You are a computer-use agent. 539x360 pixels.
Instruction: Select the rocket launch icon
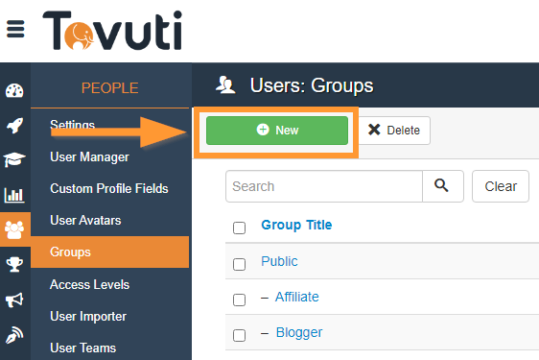pyautogui.click(x=14, y=125)
